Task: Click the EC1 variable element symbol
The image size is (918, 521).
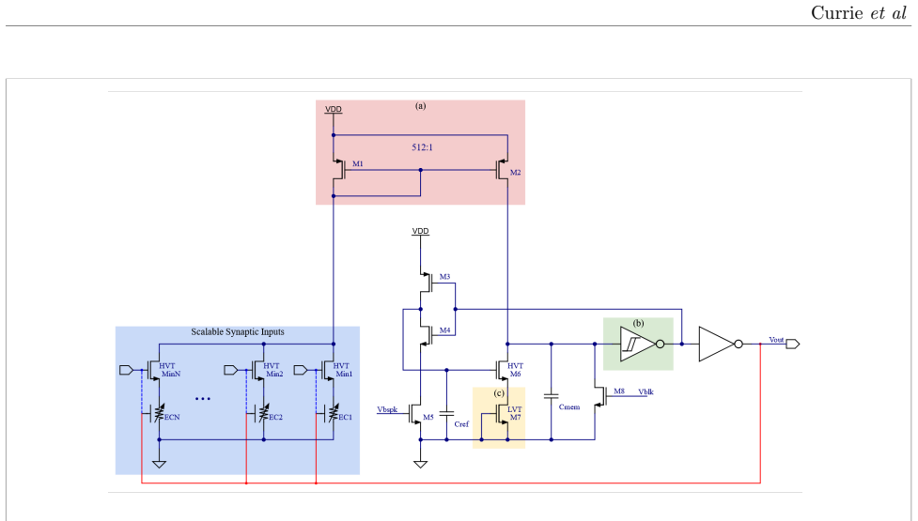Action: coord(329,413)
